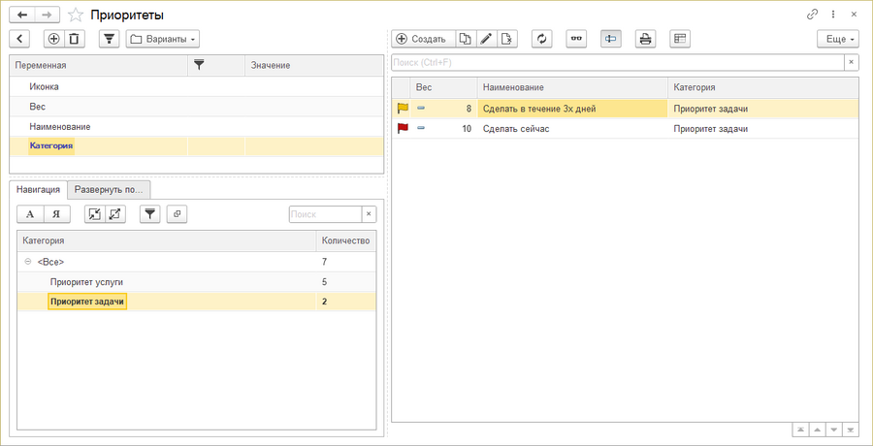Click the trash delete icon in left toolbar

click(x=75, y=39)
